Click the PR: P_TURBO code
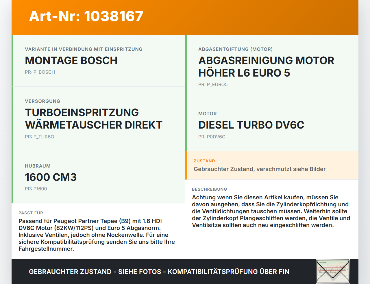This screenshot has height=284, width=370. click(40, 137)
